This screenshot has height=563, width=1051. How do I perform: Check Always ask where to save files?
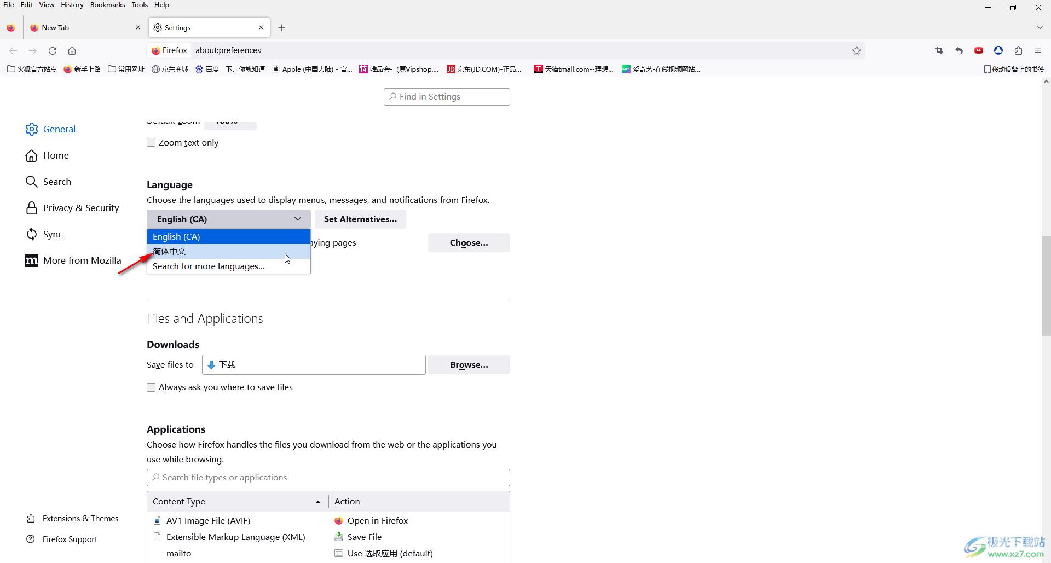151,387
